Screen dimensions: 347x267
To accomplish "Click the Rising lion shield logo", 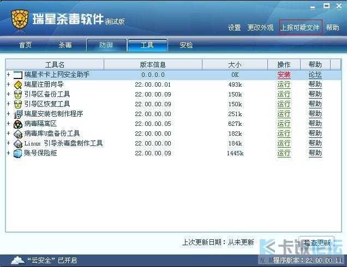I will click(20, 20).
